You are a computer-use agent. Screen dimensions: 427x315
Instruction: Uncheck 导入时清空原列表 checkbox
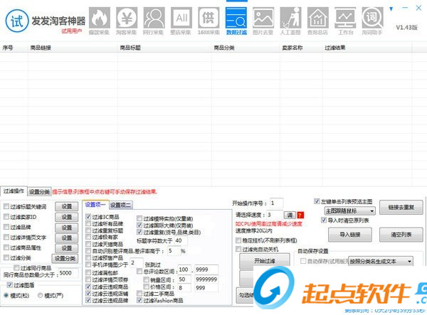[x=324, y=220]
